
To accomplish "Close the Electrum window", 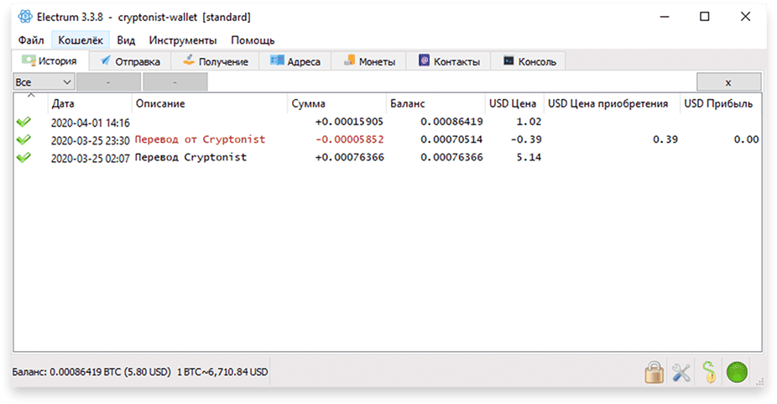I will pyautogui.click(x=745, y=17).
